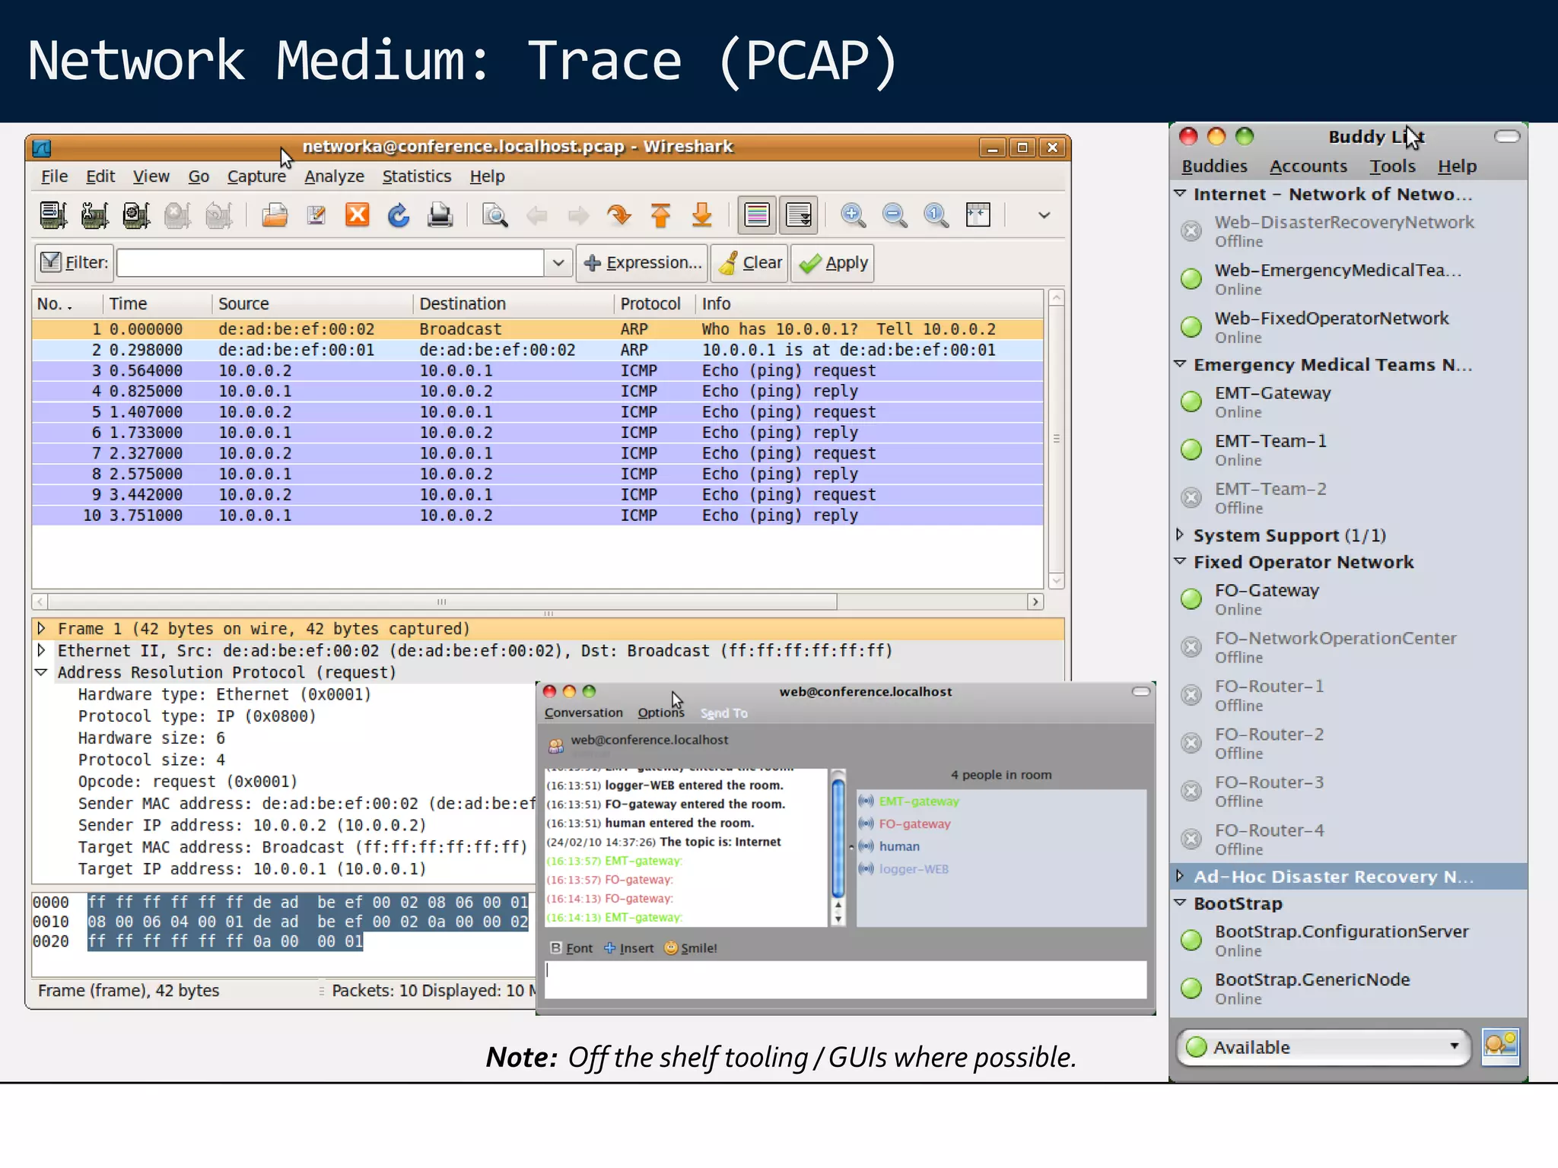Open the Wireshark Analyze menu

[334, 176]
